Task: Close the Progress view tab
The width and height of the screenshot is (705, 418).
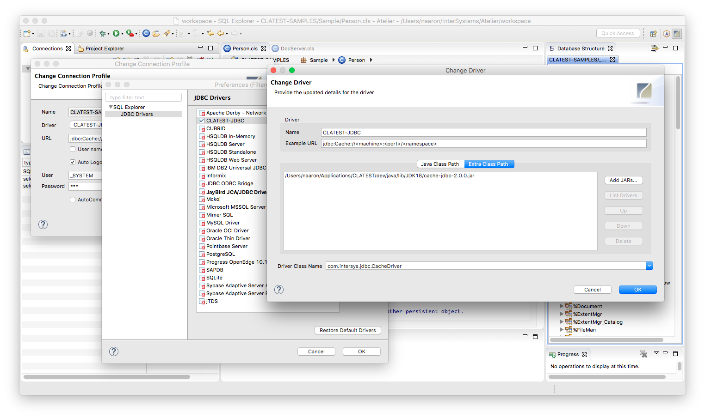Action: coord(585,354)
